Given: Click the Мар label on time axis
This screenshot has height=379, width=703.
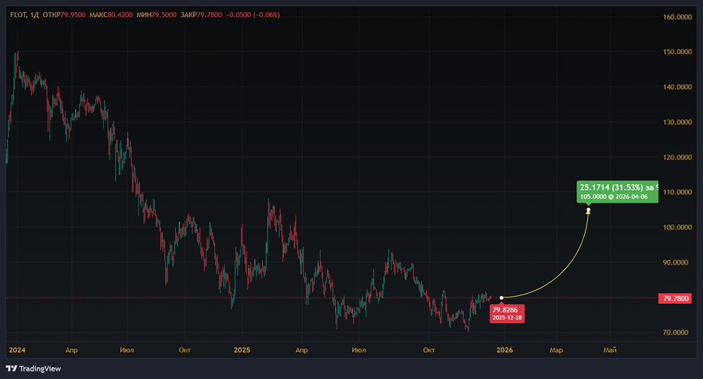Looking at the screenshot, I should (x=555, y=349).
